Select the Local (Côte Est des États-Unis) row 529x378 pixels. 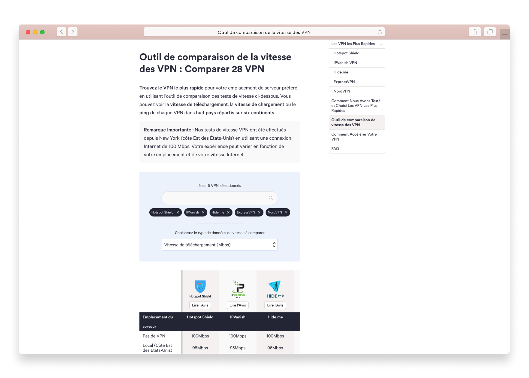point(157,348)
